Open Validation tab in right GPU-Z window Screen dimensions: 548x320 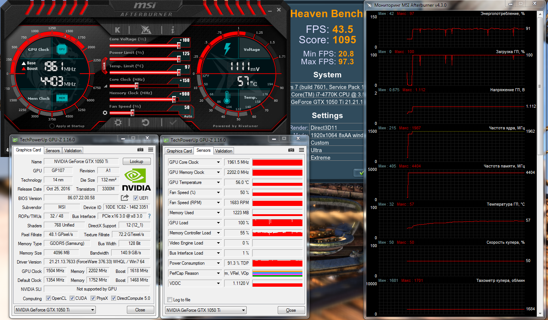(x=224, y=151)
